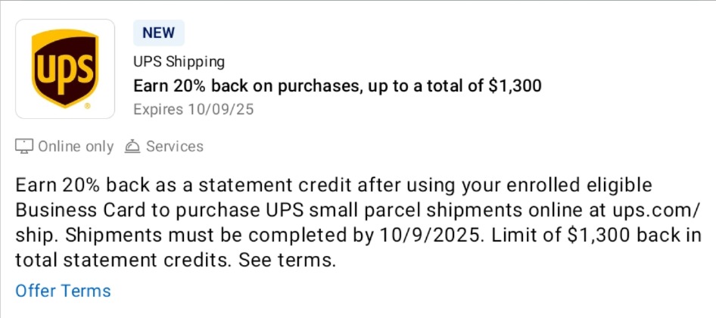Screen dimensions: 716x318
Task: Select the UPS Shipping merchant name
Action: pyautogui.click(x=179, y=61)
